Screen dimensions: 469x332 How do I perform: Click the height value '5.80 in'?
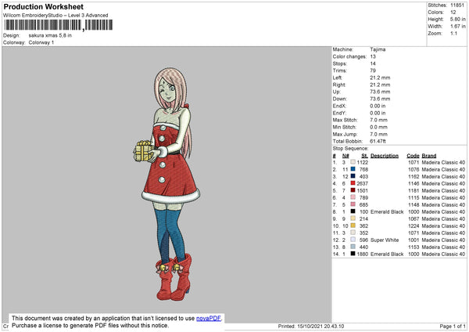[x=457, y=19]
